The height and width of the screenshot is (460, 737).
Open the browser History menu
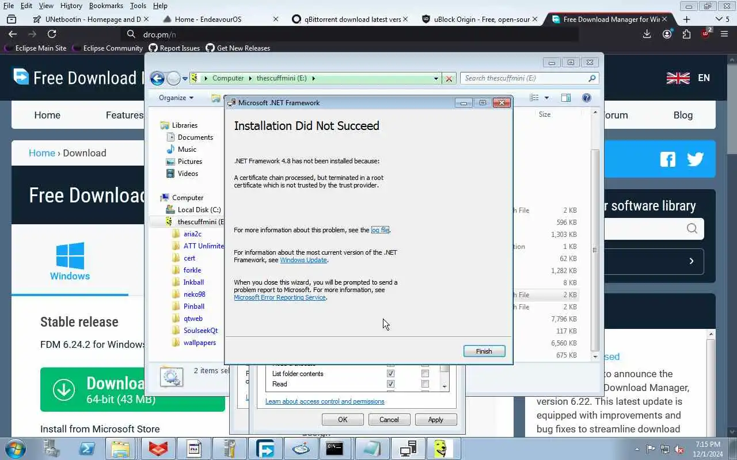pos(71,6)
